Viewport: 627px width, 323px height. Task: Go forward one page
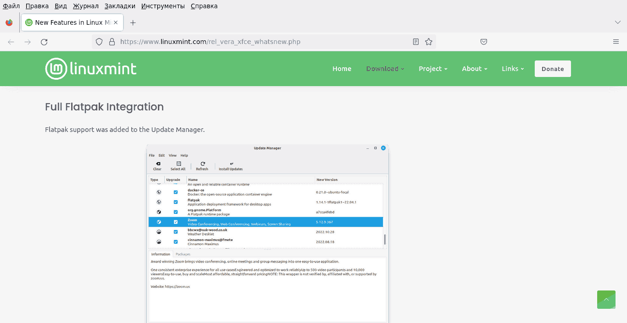coord(28,42)
